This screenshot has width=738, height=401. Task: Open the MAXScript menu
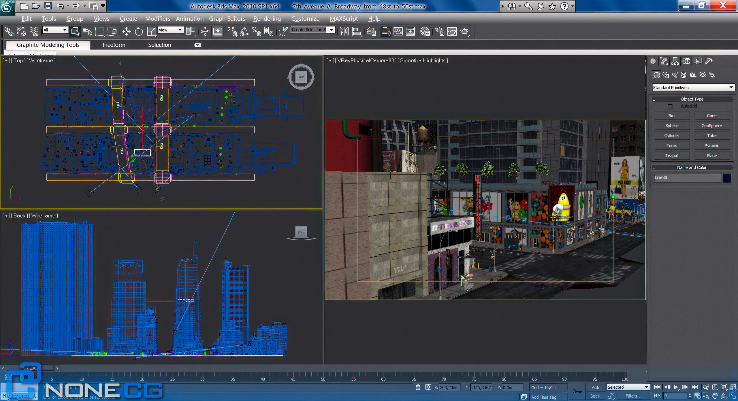click(x=344, y=19)
